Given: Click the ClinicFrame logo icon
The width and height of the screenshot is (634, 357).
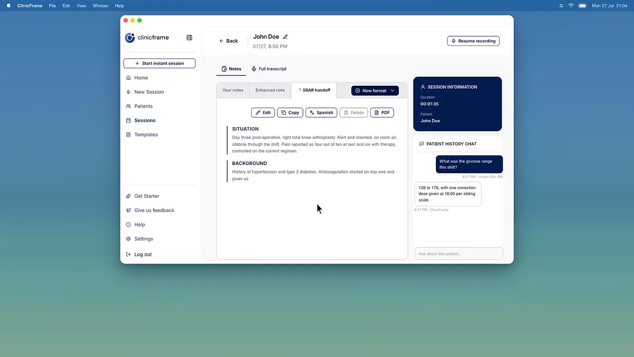Looking at the screenshot, I should [x=130, y=38].
